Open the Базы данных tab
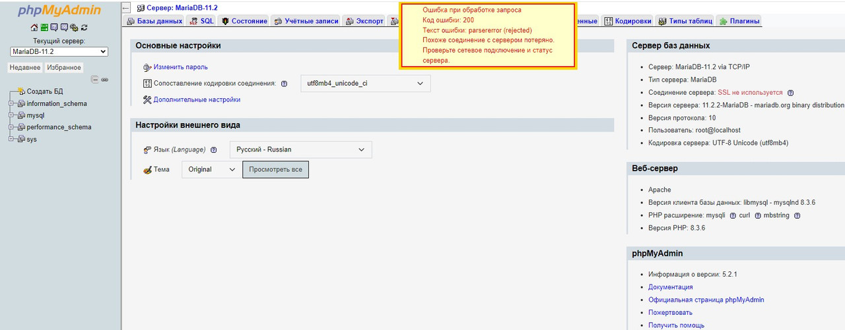Image resolution: width=845 pixels, height=330 pixels. click(154, 21)
